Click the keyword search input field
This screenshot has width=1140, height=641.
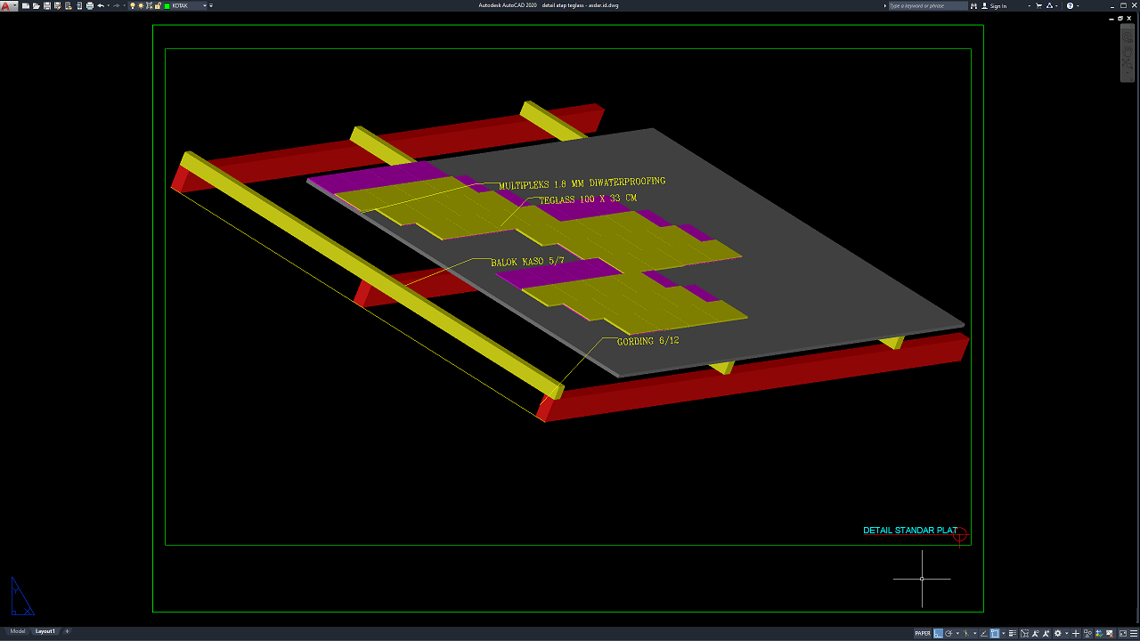point(927,5)
